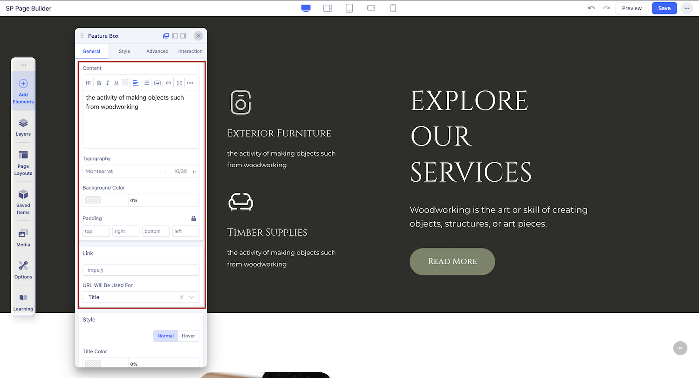Click the insert link icon in editor toolbar

point(168,83)
